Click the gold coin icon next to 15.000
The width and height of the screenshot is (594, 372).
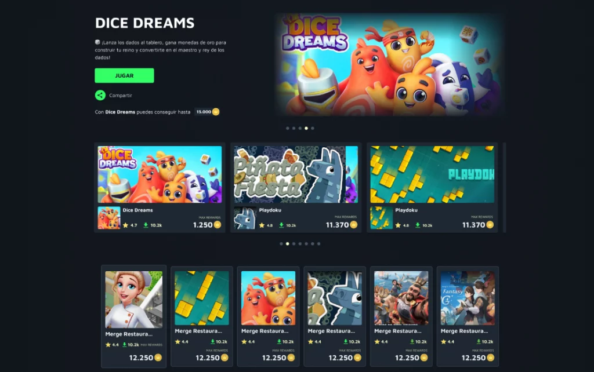(x=216, y=112)
